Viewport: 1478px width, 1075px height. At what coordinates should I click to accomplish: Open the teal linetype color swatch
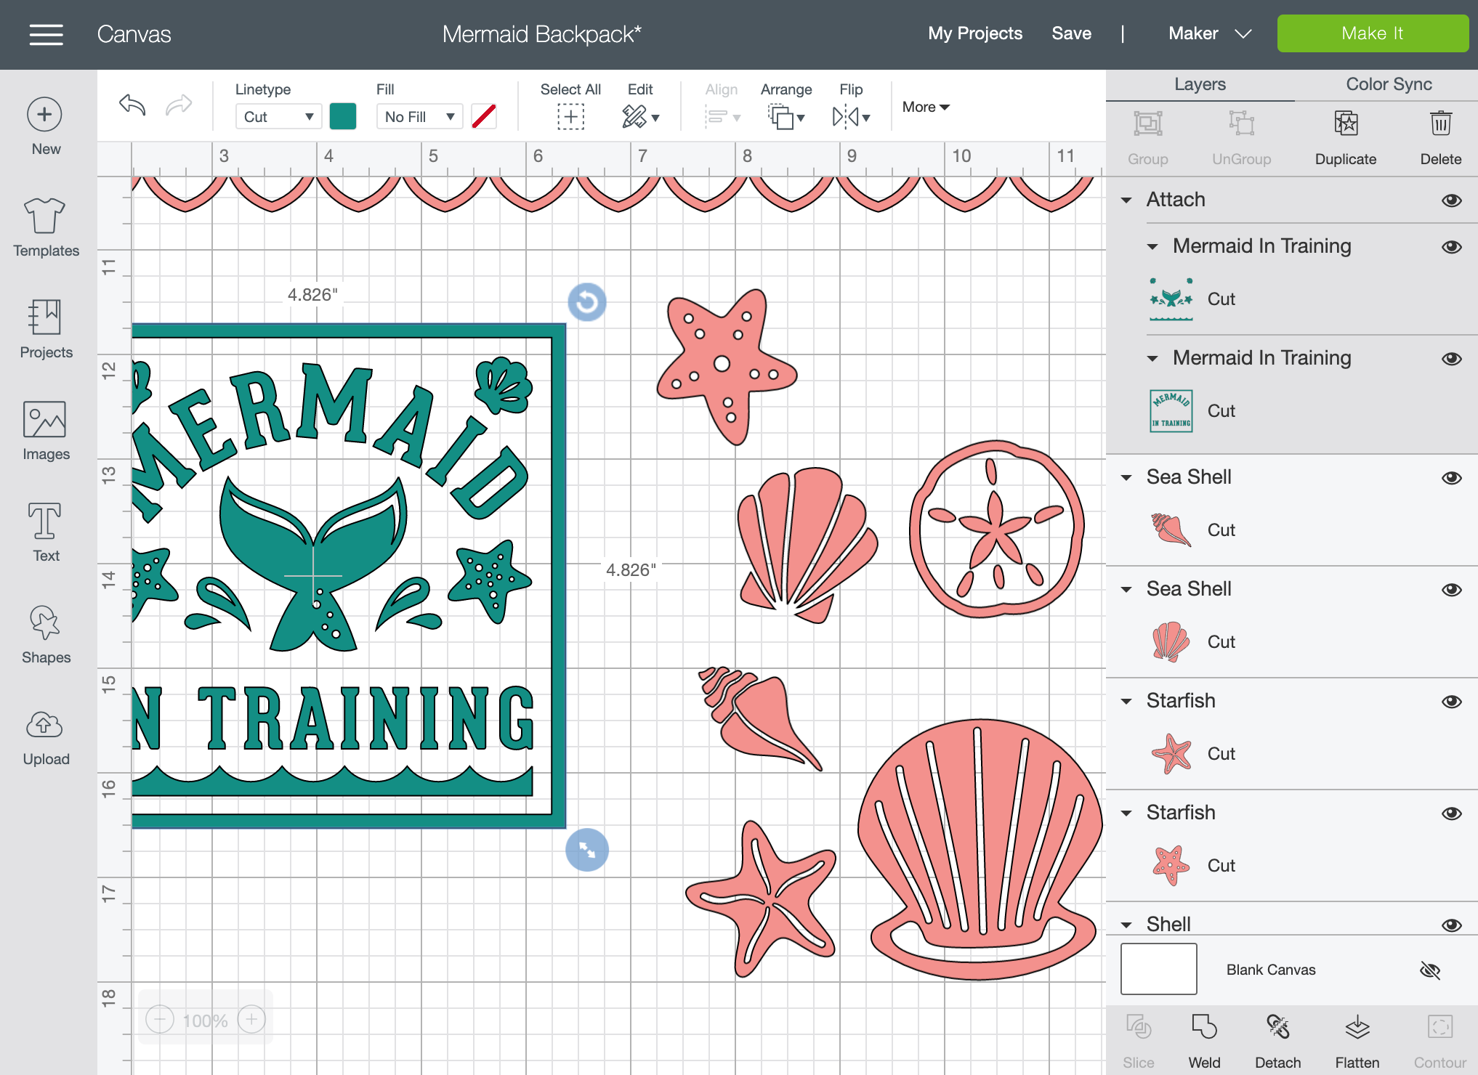(x=342, y=116)
